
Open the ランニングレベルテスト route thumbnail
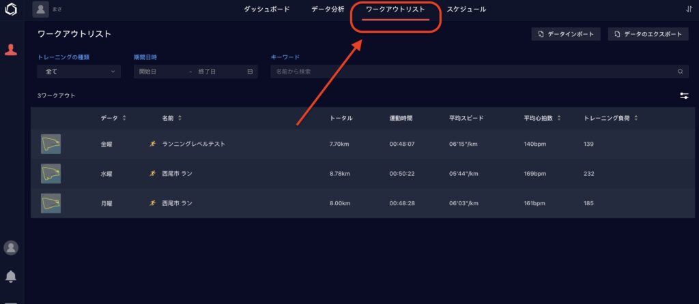[51, 144]
